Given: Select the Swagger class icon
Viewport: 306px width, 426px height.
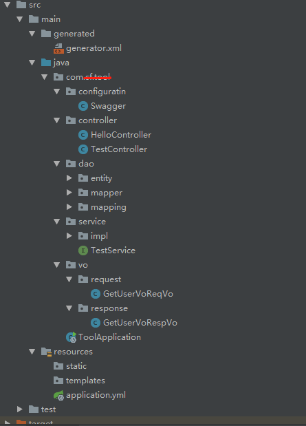Looking at the screenshot, I should point(83,106).
